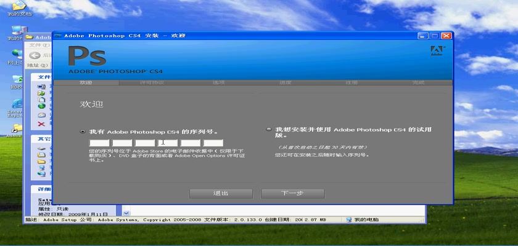Click the Back arrow in Explorer window
518x246 pixels.
pos(35,55)
